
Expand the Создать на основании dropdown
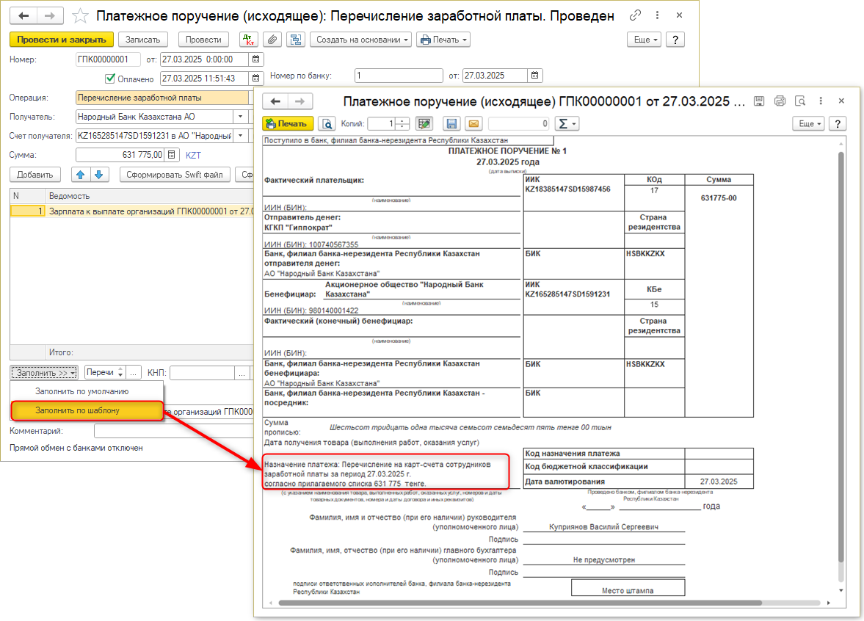360,40
